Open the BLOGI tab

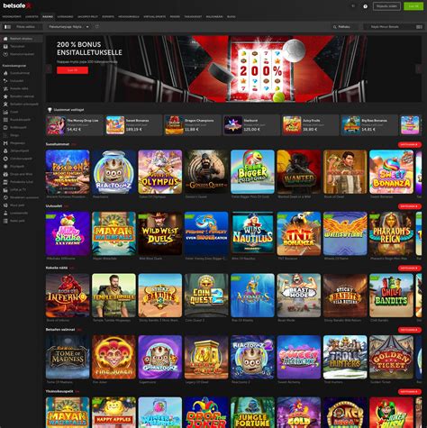point(232,17)
